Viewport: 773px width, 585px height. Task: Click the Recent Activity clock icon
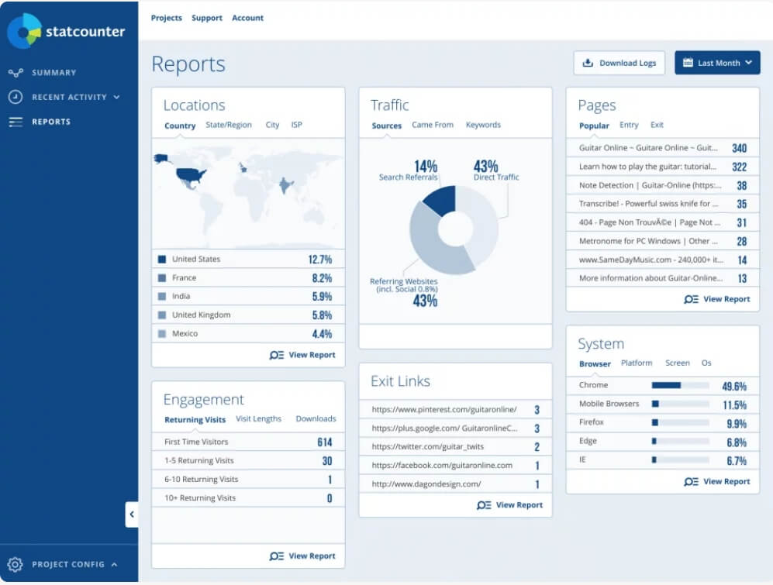pos(16,97)
